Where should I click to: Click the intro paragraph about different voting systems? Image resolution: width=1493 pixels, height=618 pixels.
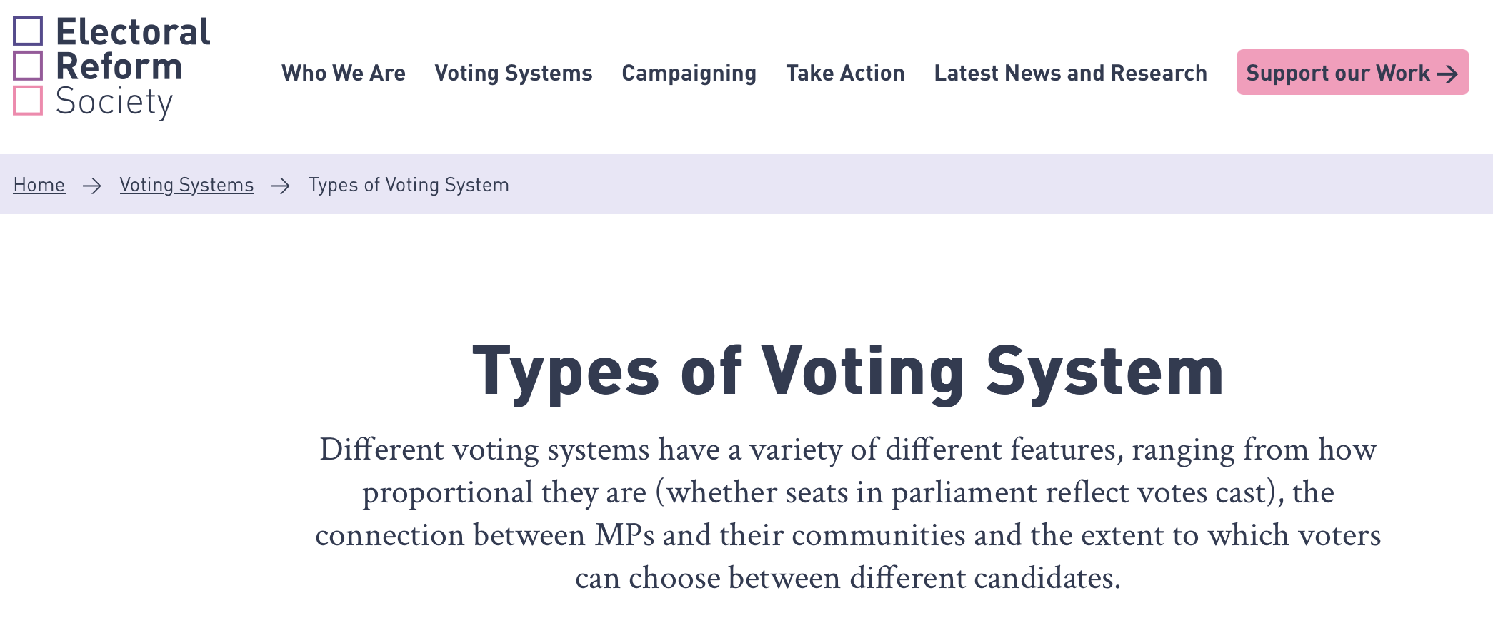848,513
